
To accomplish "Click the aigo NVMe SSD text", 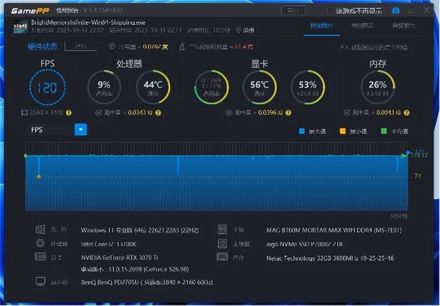I will pyautogui.click(x=305, y=244).
